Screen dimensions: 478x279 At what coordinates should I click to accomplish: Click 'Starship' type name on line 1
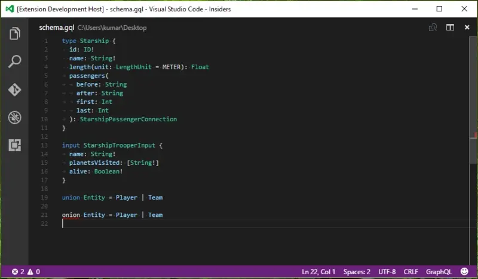(94, 41)
